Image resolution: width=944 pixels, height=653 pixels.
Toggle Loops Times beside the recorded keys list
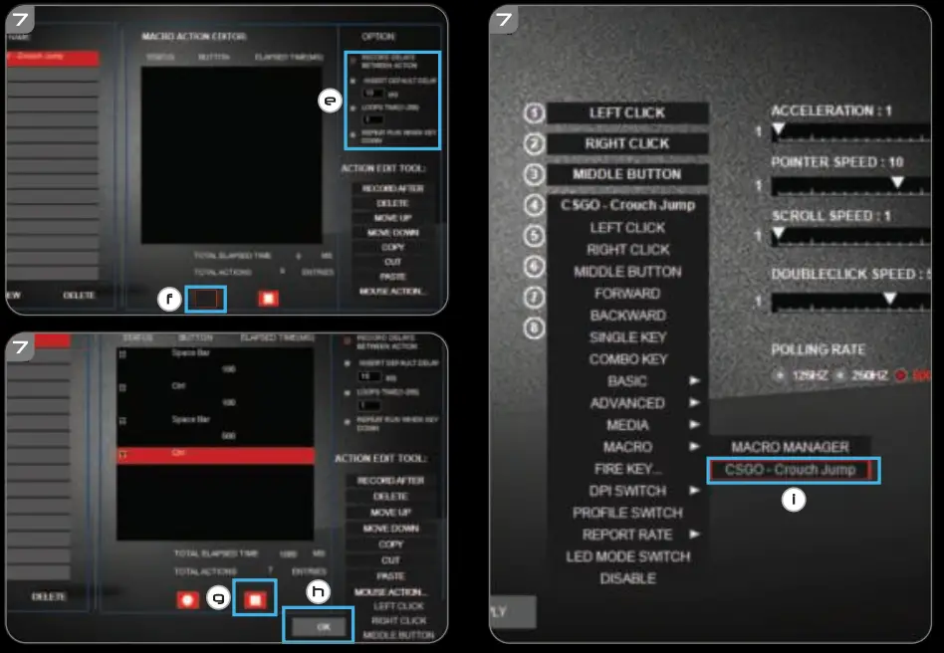347,392
